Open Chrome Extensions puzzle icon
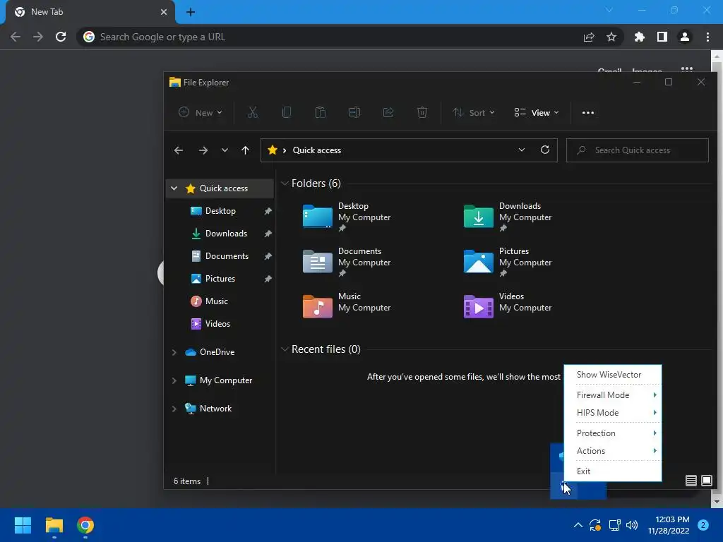723x542 pixels. 639,37
